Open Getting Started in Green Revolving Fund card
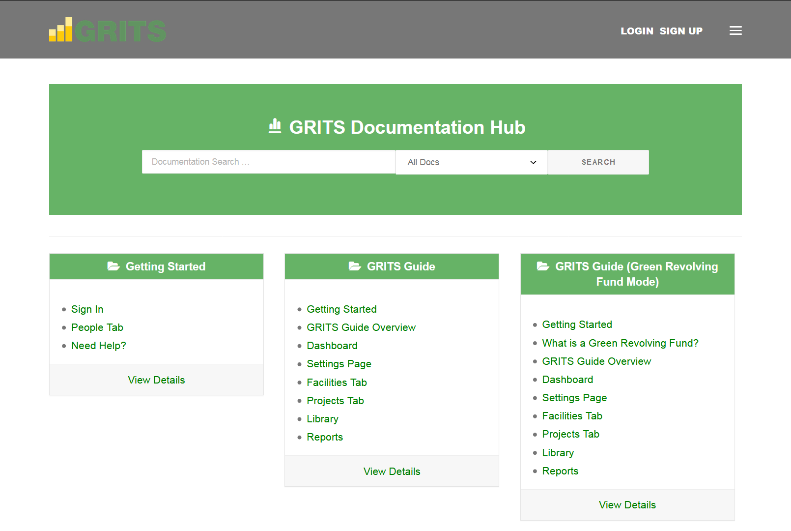This screenshot has width=791, height=531. coord(577,324)
